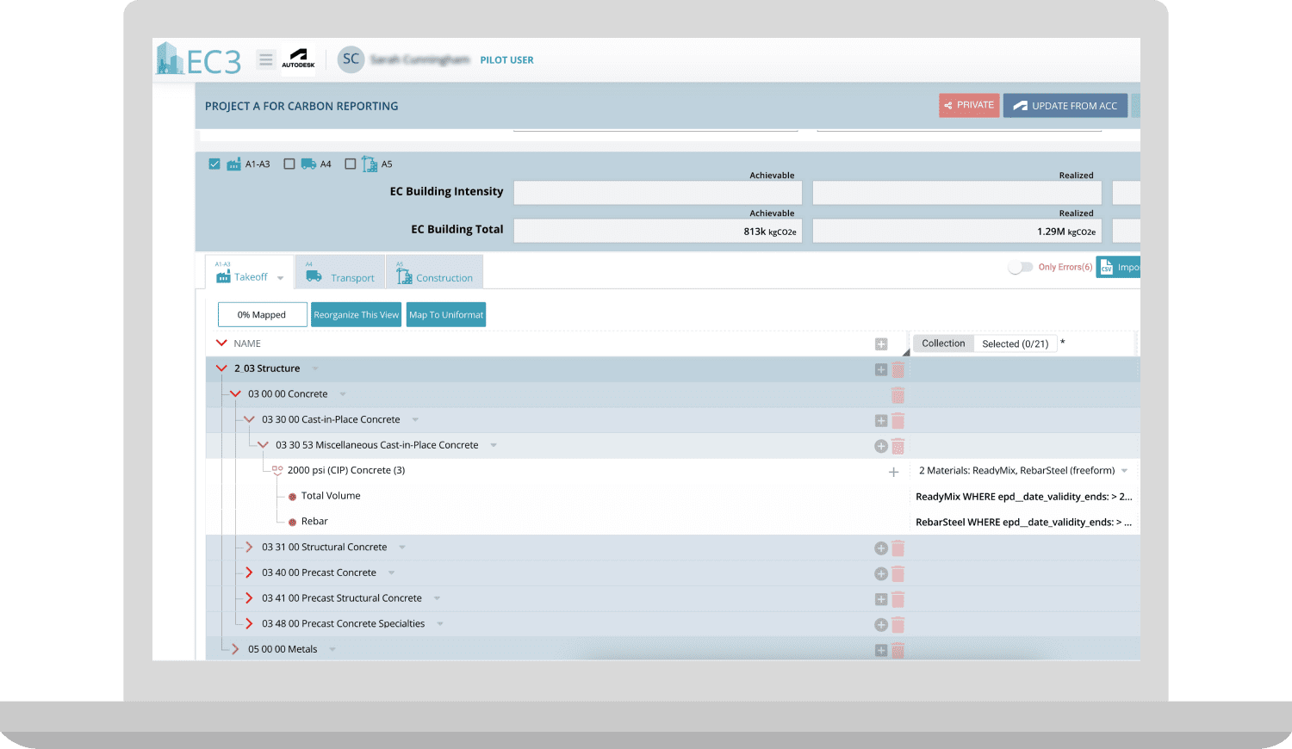
Task: Collapse the 2_03 Structure node
Action: (x=221, y=368)
